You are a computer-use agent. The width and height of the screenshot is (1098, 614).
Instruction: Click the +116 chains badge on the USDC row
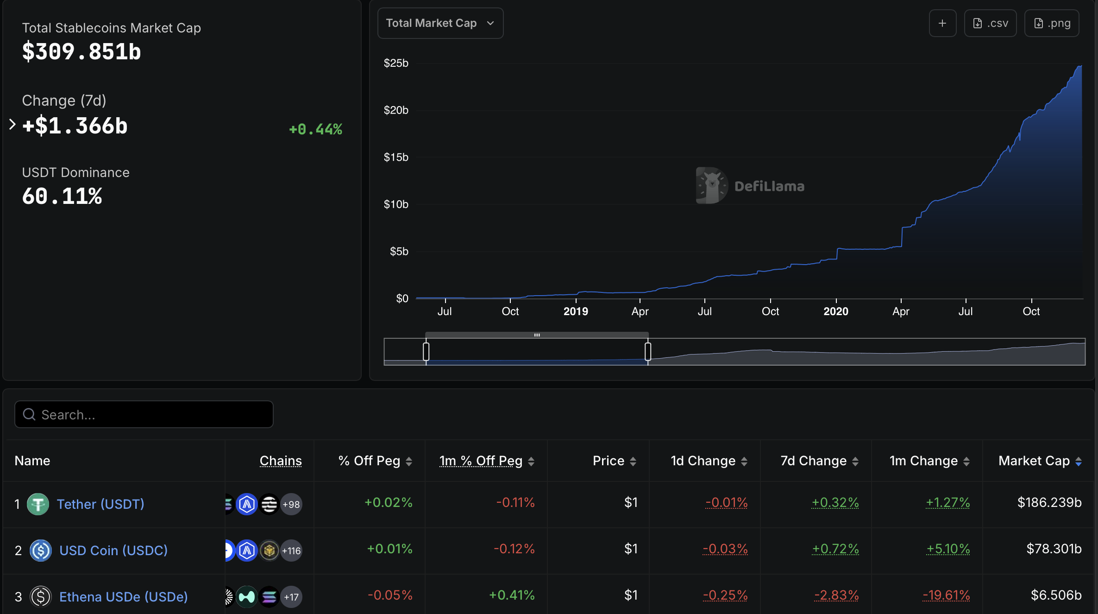pos(291,551)
